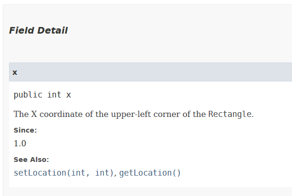Open the setLocation(int, int) link
The height and width of the screenshot is (196, 292).
(x=64, y=173)
